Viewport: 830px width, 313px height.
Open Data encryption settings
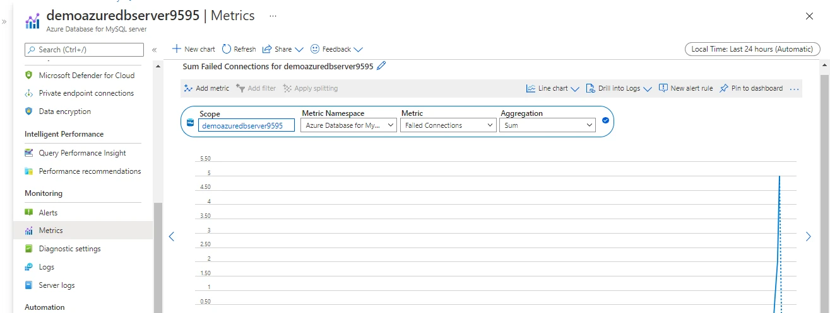tap(64, 111)
